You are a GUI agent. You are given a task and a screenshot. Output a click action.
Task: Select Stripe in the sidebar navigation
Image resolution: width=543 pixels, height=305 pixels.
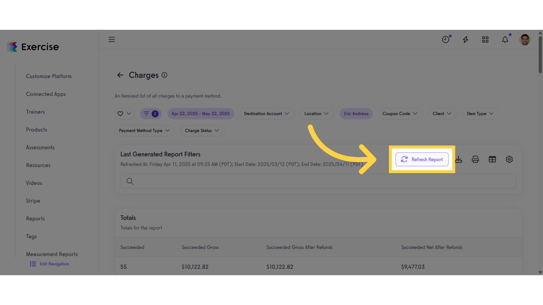tap(33, 201)
